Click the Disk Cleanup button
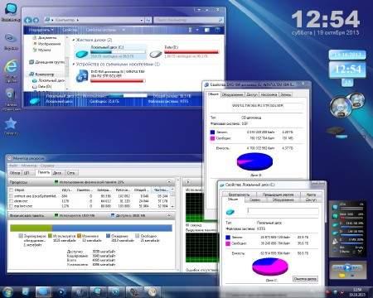This screenshot has width=373, height=298. [305, 279]
